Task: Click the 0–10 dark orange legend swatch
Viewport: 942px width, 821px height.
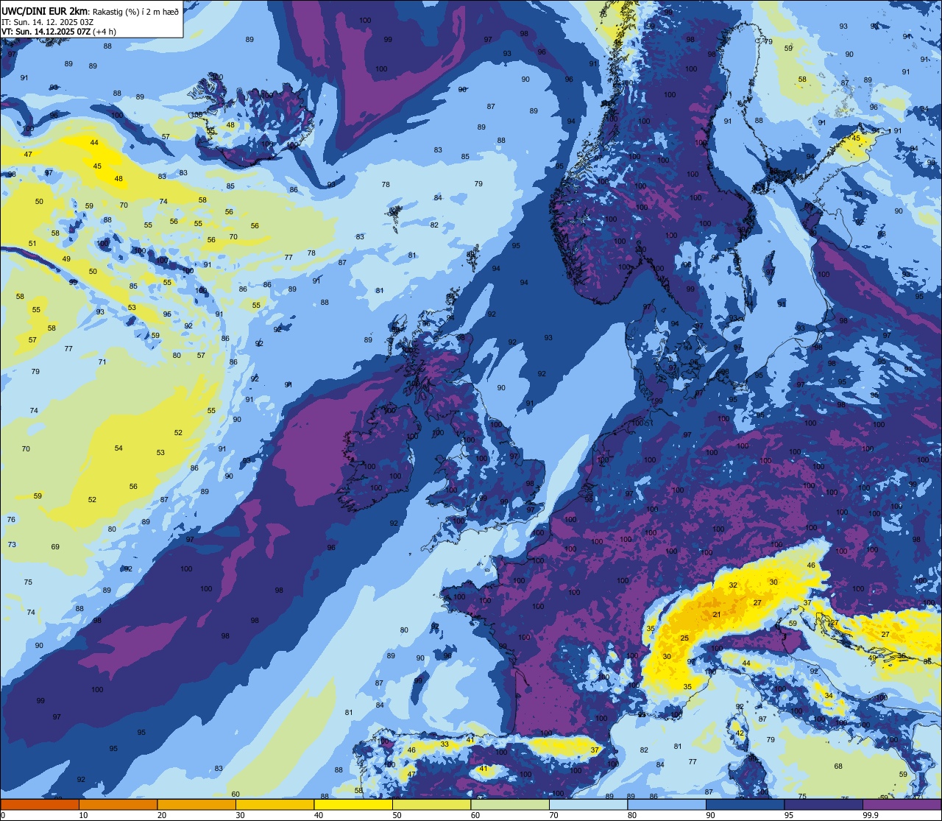Action: 40,804
